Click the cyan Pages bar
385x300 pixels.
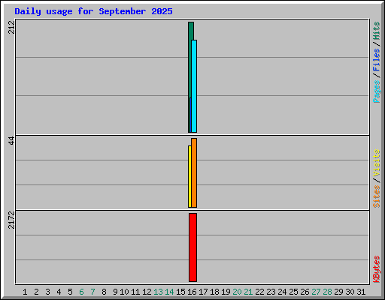coord(194,86)
